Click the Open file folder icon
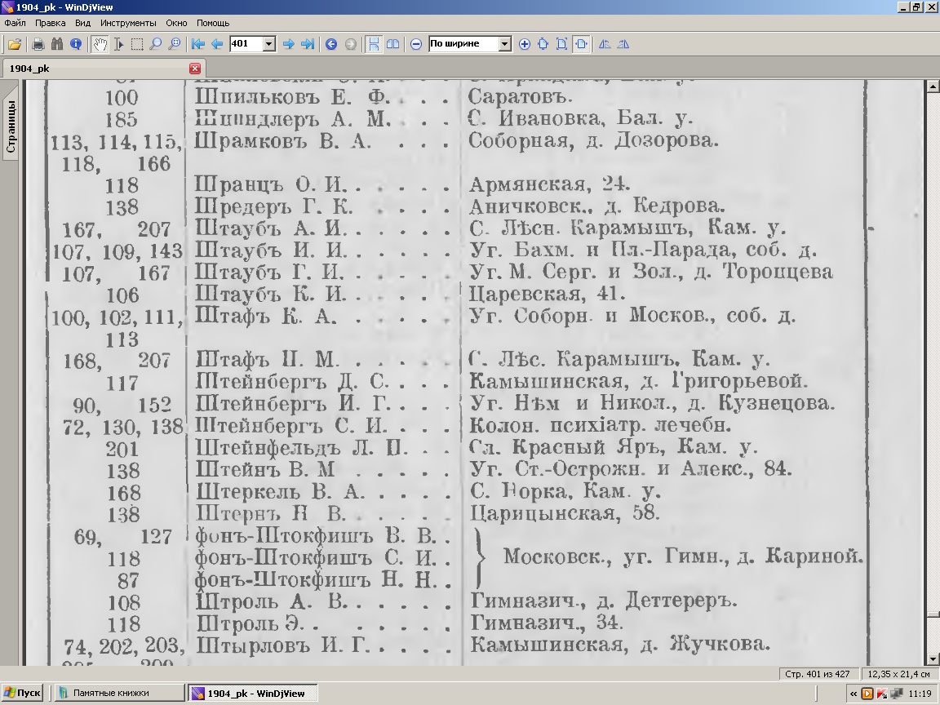This screenshot has height=705, width=940. 14,44
